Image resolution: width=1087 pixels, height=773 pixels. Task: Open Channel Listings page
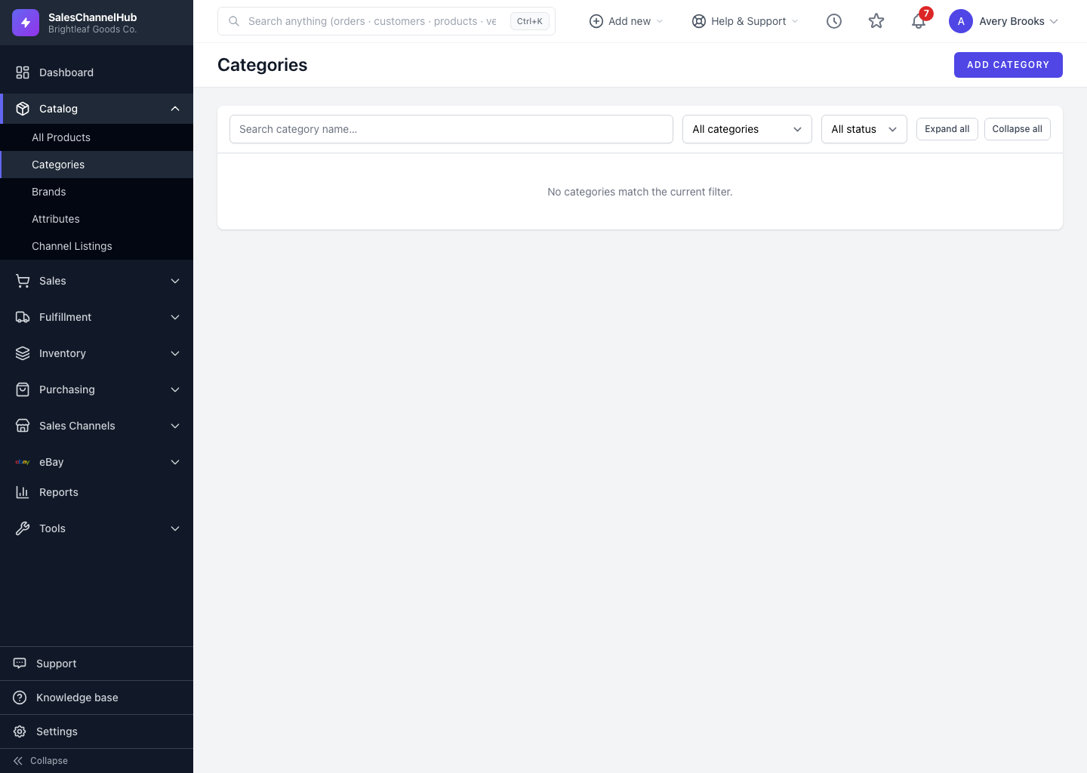(97, 246)
